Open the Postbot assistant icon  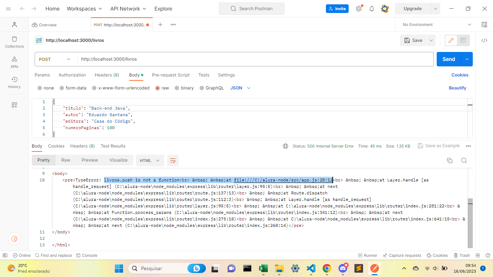(x=14, y=239)
